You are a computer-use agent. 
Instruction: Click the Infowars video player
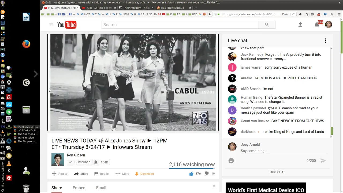pos(133,82)
